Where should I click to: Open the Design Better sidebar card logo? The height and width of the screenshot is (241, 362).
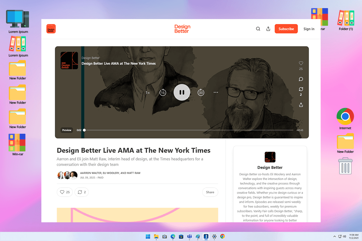click(x=270, y=157)
